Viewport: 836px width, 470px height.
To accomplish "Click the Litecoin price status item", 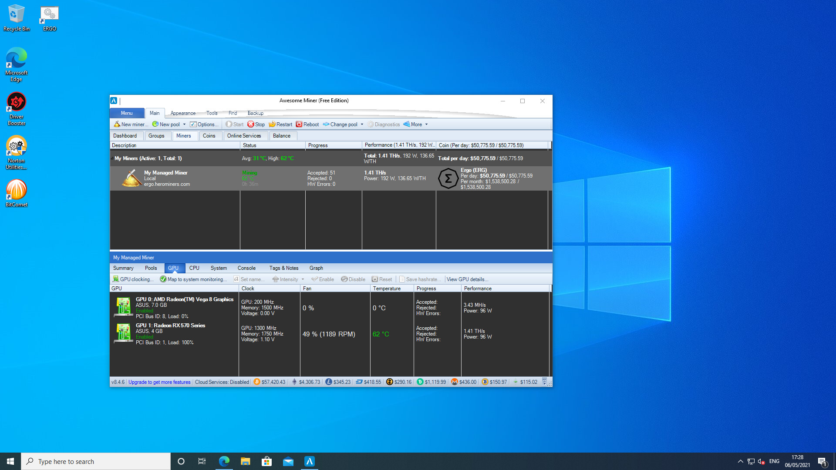I will [x=338, y=382].
